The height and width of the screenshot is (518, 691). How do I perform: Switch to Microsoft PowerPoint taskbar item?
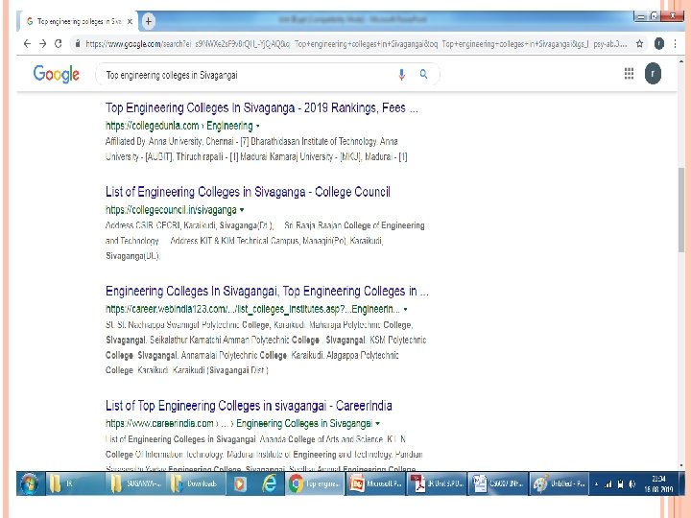(375, 483)
